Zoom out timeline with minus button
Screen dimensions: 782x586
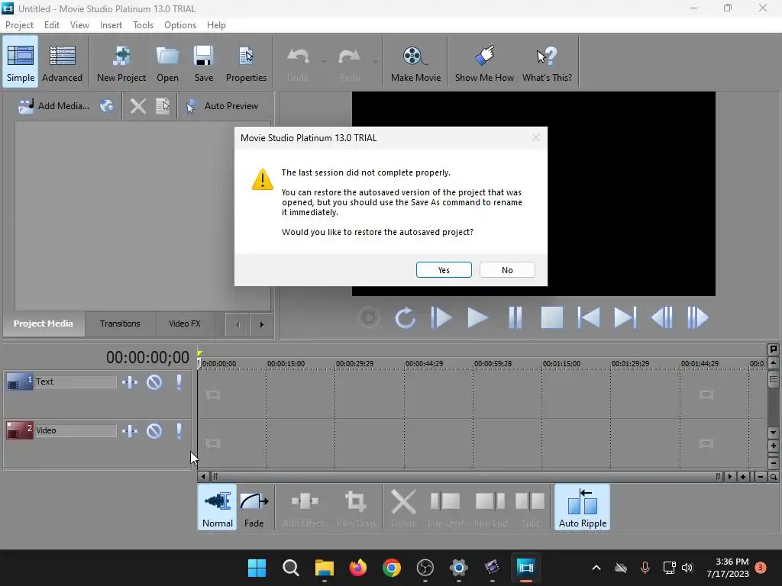(761, 477)
